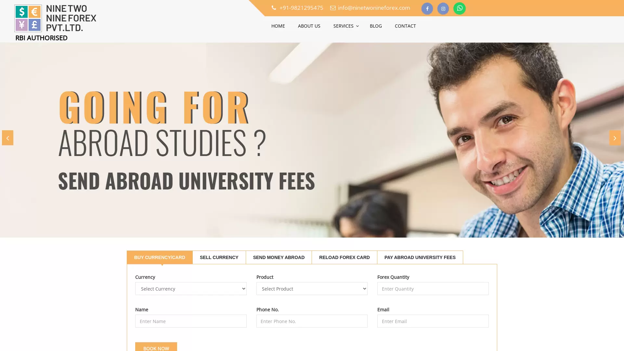
Task: Open the Instagram social icon
Action: point(443,9)
